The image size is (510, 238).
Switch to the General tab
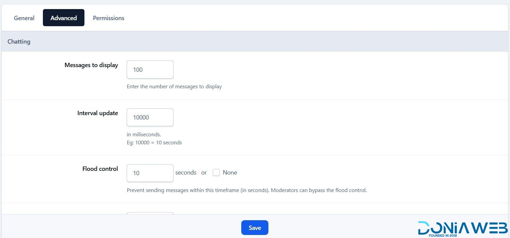click(24, 18)
